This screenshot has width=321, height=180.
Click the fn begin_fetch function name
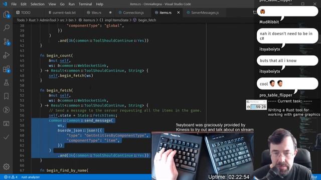point(59,90)
